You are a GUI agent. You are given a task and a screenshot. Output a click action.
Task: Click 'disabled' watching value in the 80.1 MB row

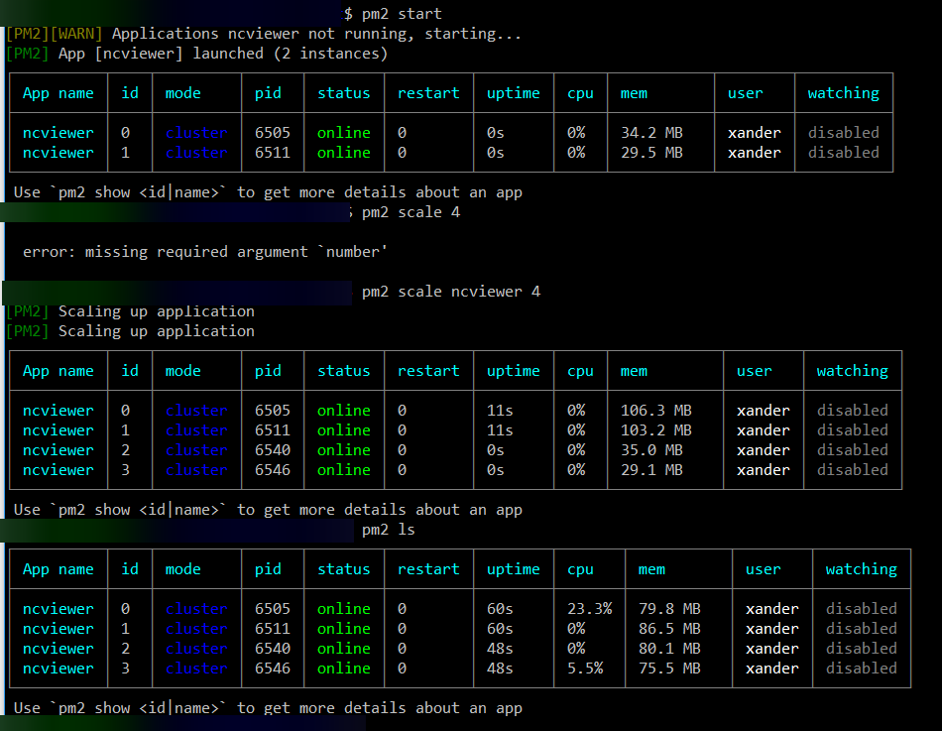click(862, 649)
